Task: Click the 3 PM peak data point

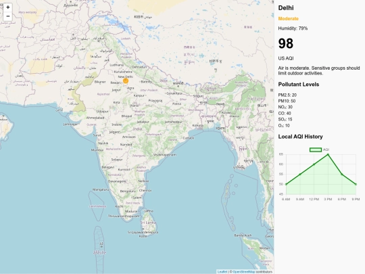Action: coord(328,154)
